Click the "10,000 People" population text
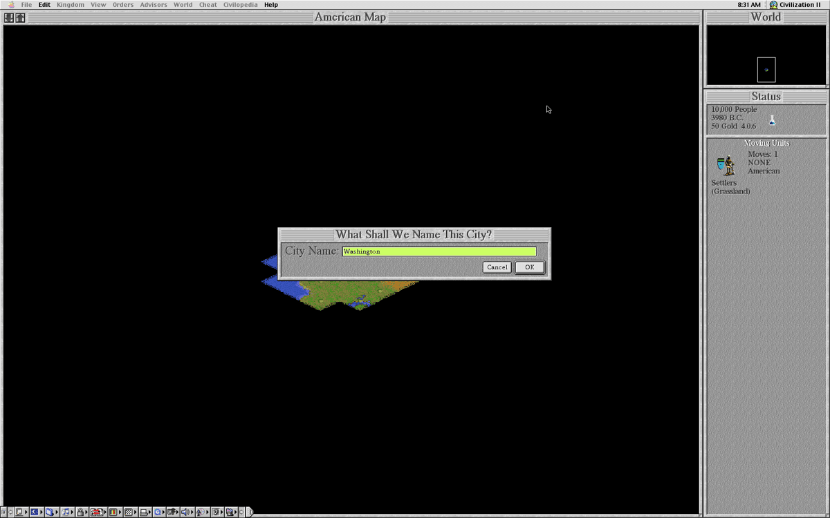Screen dimensions: 830x518 (x=734, y=109)
